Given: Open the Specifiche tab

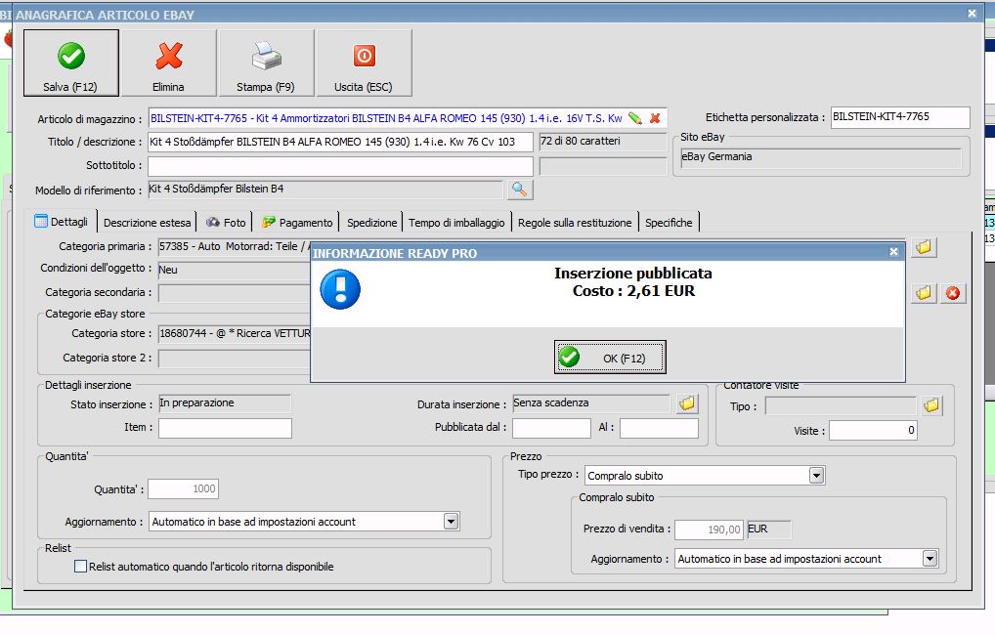Looking at the screenshot, I should click(669, 223).
